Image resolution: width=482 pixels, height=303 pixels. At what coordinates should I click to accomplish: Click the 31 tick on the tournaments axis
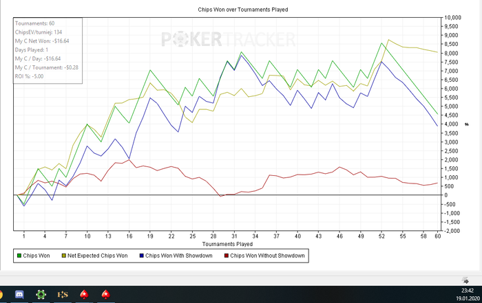[x=235, y=236]
